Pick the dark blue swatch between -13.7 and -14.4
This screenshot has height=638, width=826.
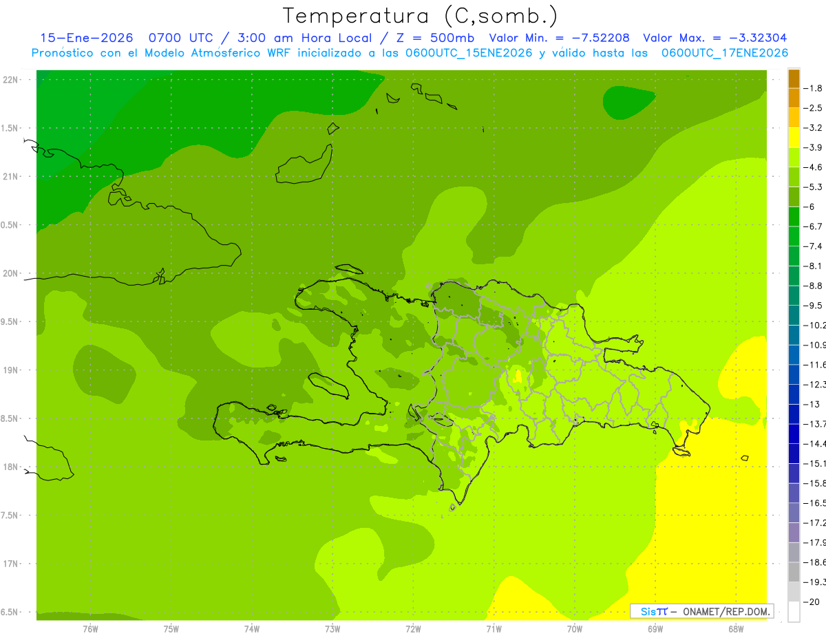coord(794,434)
